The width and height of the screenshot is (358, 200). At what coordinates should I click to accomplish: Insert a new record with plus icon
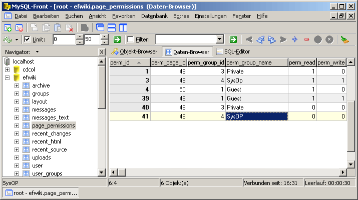point(294,39)
